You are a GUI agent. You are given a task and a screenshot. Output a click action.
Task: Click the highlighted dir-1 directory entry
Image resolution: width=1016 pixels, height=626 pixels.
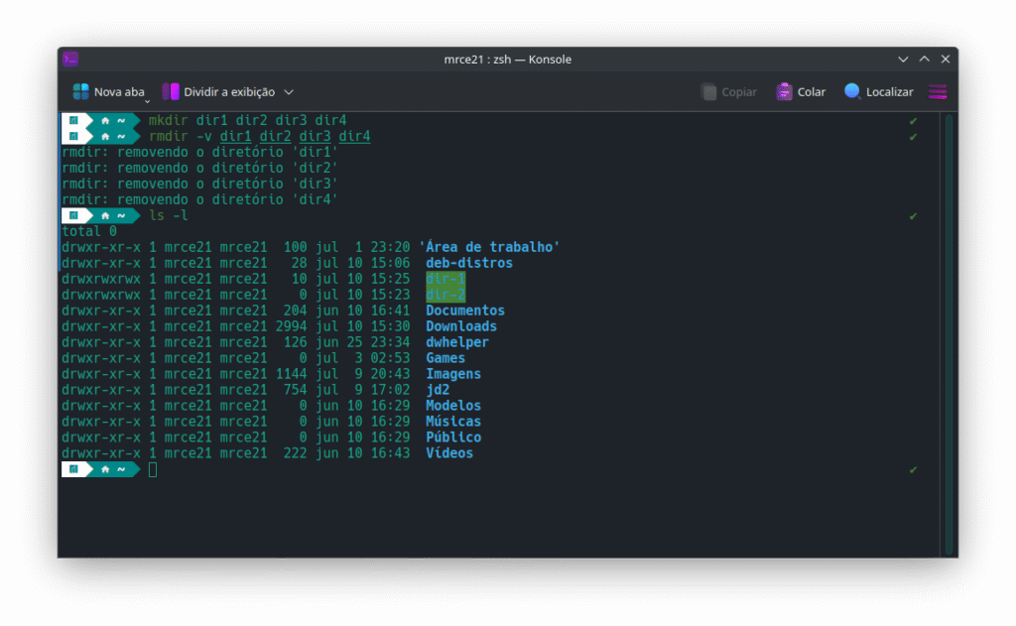coord(445,279)
